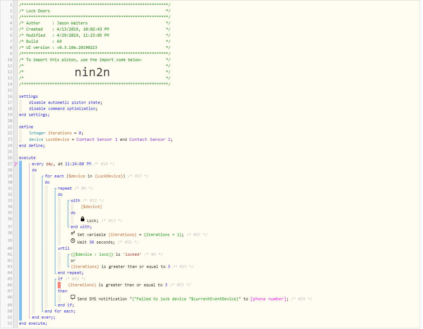Click the 'repeat' statement on line 31
Image resolution: width=423 pixels, height=329 pixels.
[x=65, y=189]
